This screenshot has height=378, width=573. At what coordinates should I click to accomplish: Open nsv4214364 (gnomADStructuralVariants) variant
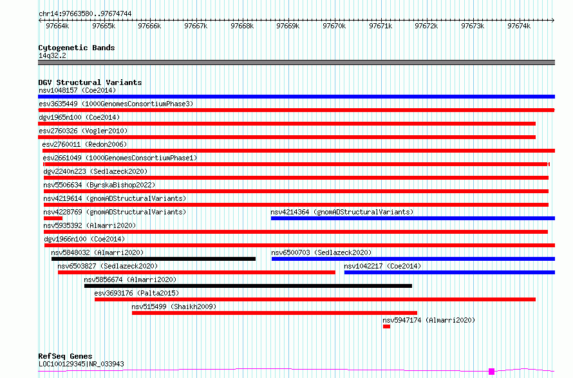(x=342, y=212)
